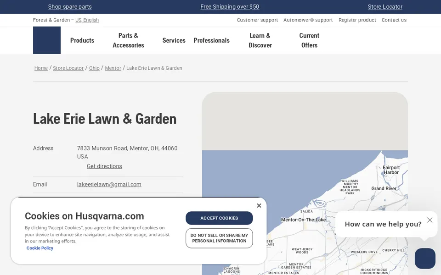Change region via US, English link
This screenshot has width=441, height=275.
(x=87, y=20)
